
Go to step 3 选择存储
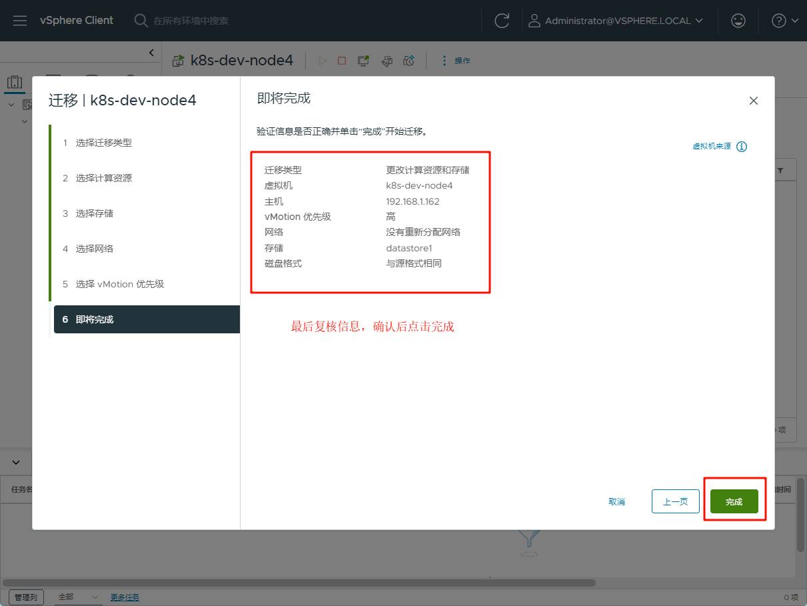point(95,213)
